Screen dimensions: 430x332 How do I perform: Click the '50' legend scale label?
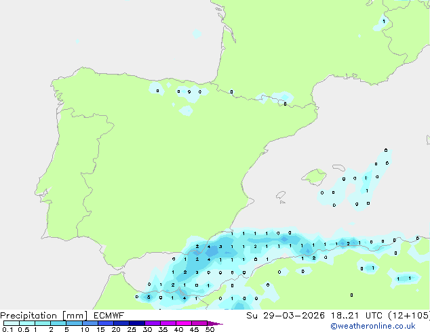point(210,329)
